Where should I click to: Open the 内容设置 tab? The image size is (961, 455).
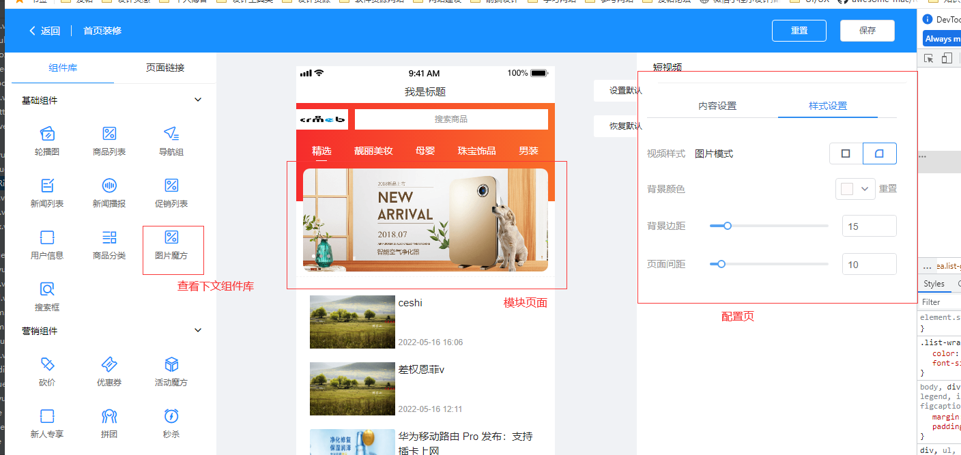point(717,106)
